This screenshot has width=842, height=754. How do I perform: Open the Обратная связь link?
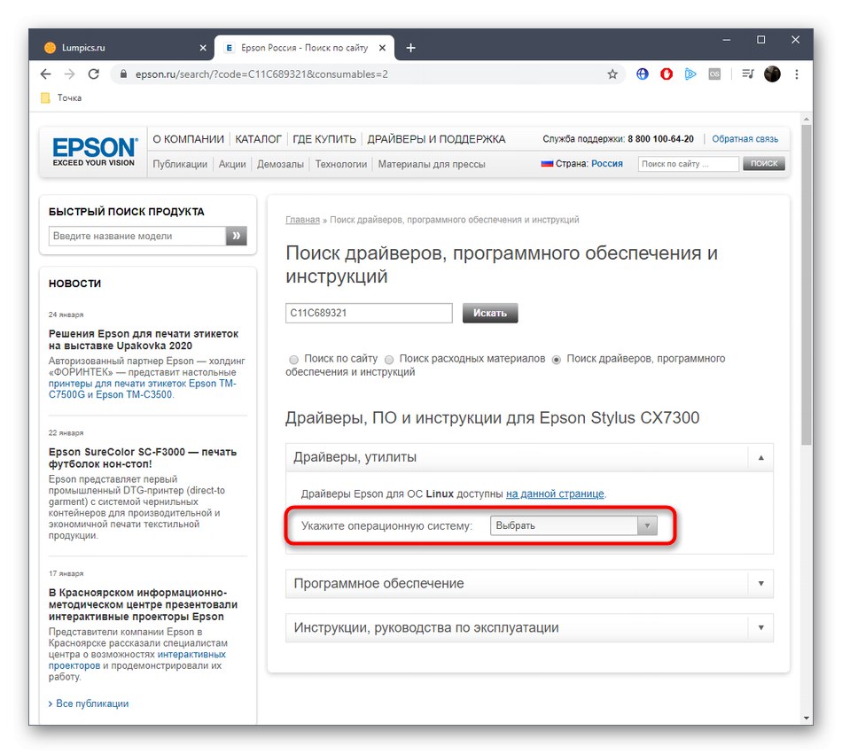point(745,139)
